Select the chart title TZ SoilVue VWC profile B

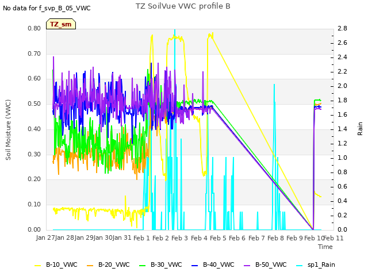(183, 6)
